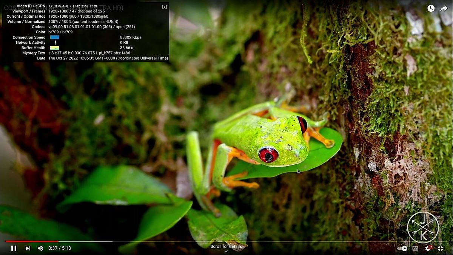Open the HD settings gear menu
Viewport: 453px width, 255px height.
click(x=428, y=248)
